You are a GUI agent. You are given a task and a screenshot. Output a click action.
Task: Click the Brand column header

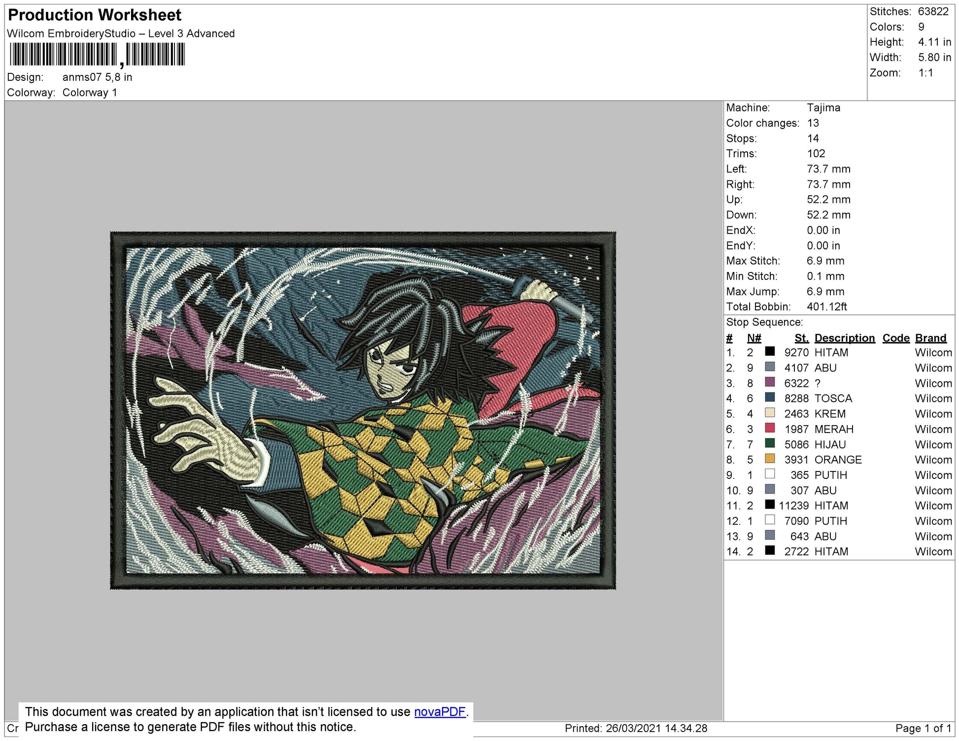tap(930, 338)
